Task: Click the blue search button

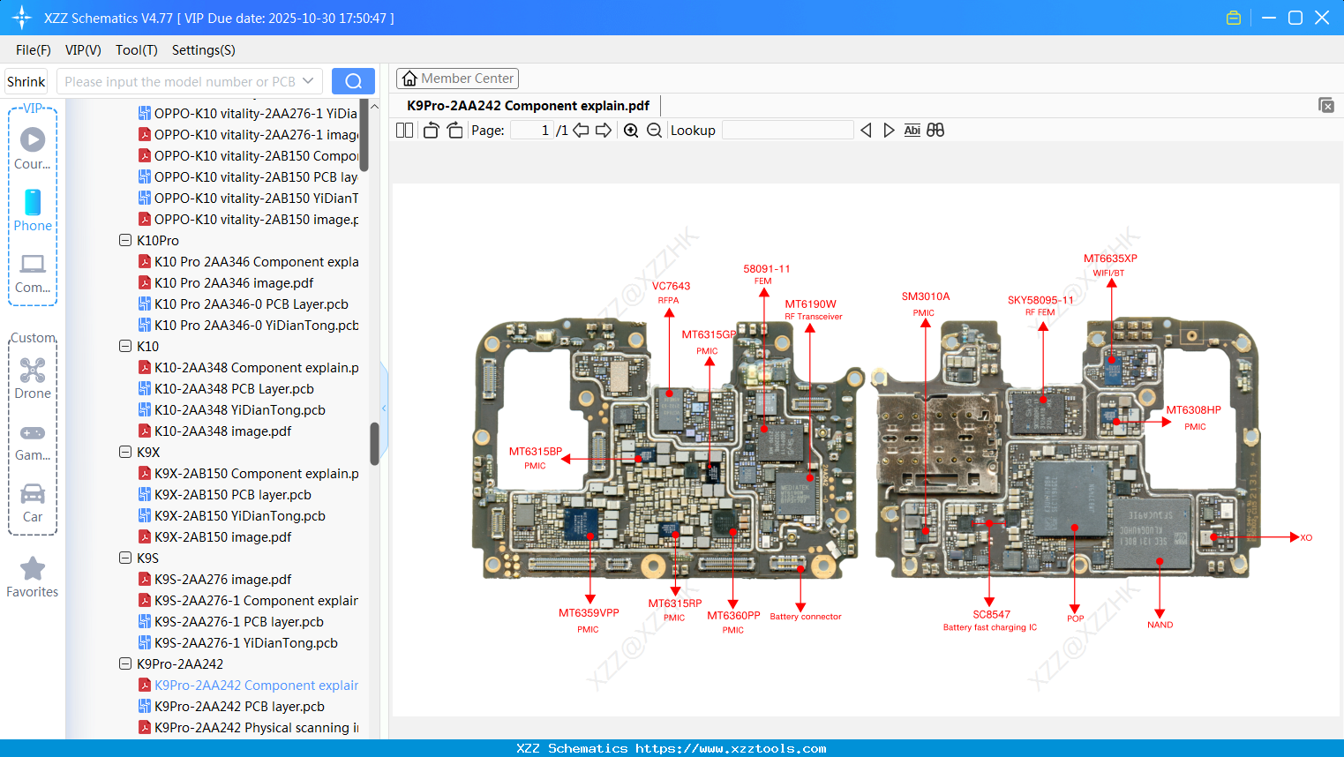Action: point(353,81)
